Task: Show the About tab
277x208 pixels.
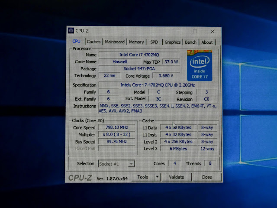Action: 207,42
